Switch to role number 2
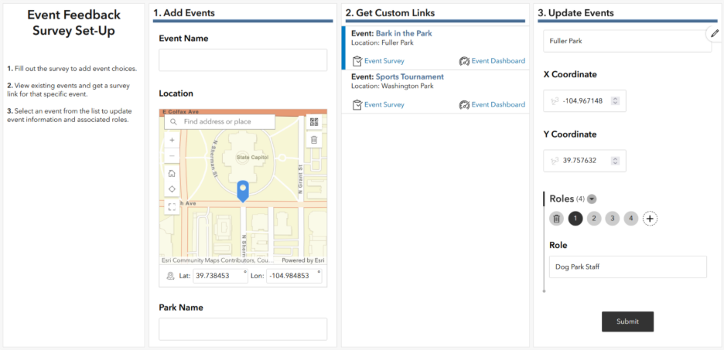724x350 pixels. [594, 219]
